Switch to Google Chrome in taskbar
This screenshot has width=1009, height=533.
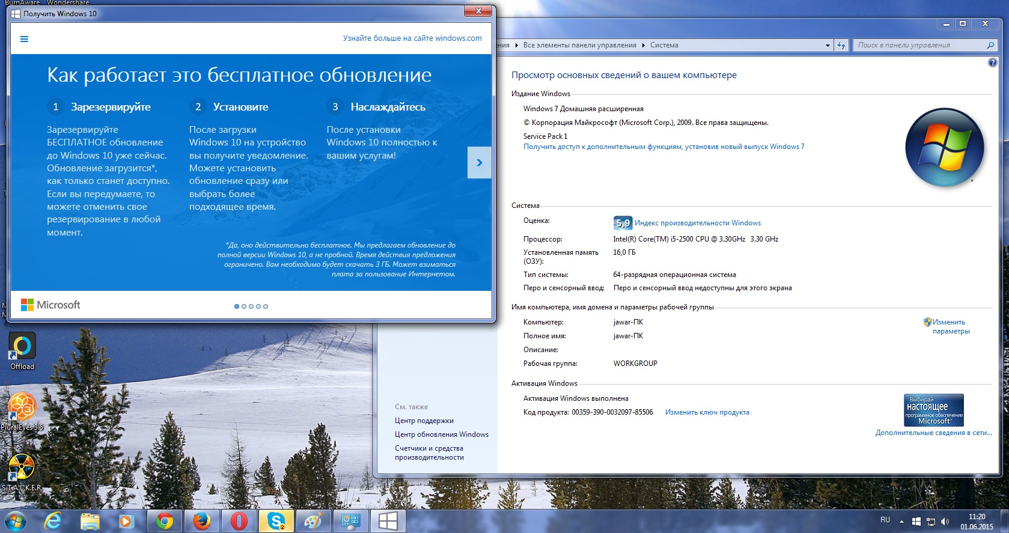tap(164, 522)
